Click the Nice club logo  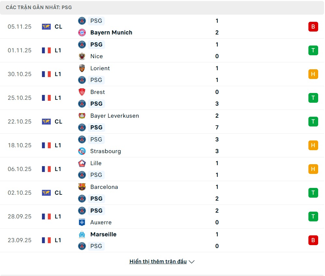point(82,56)
